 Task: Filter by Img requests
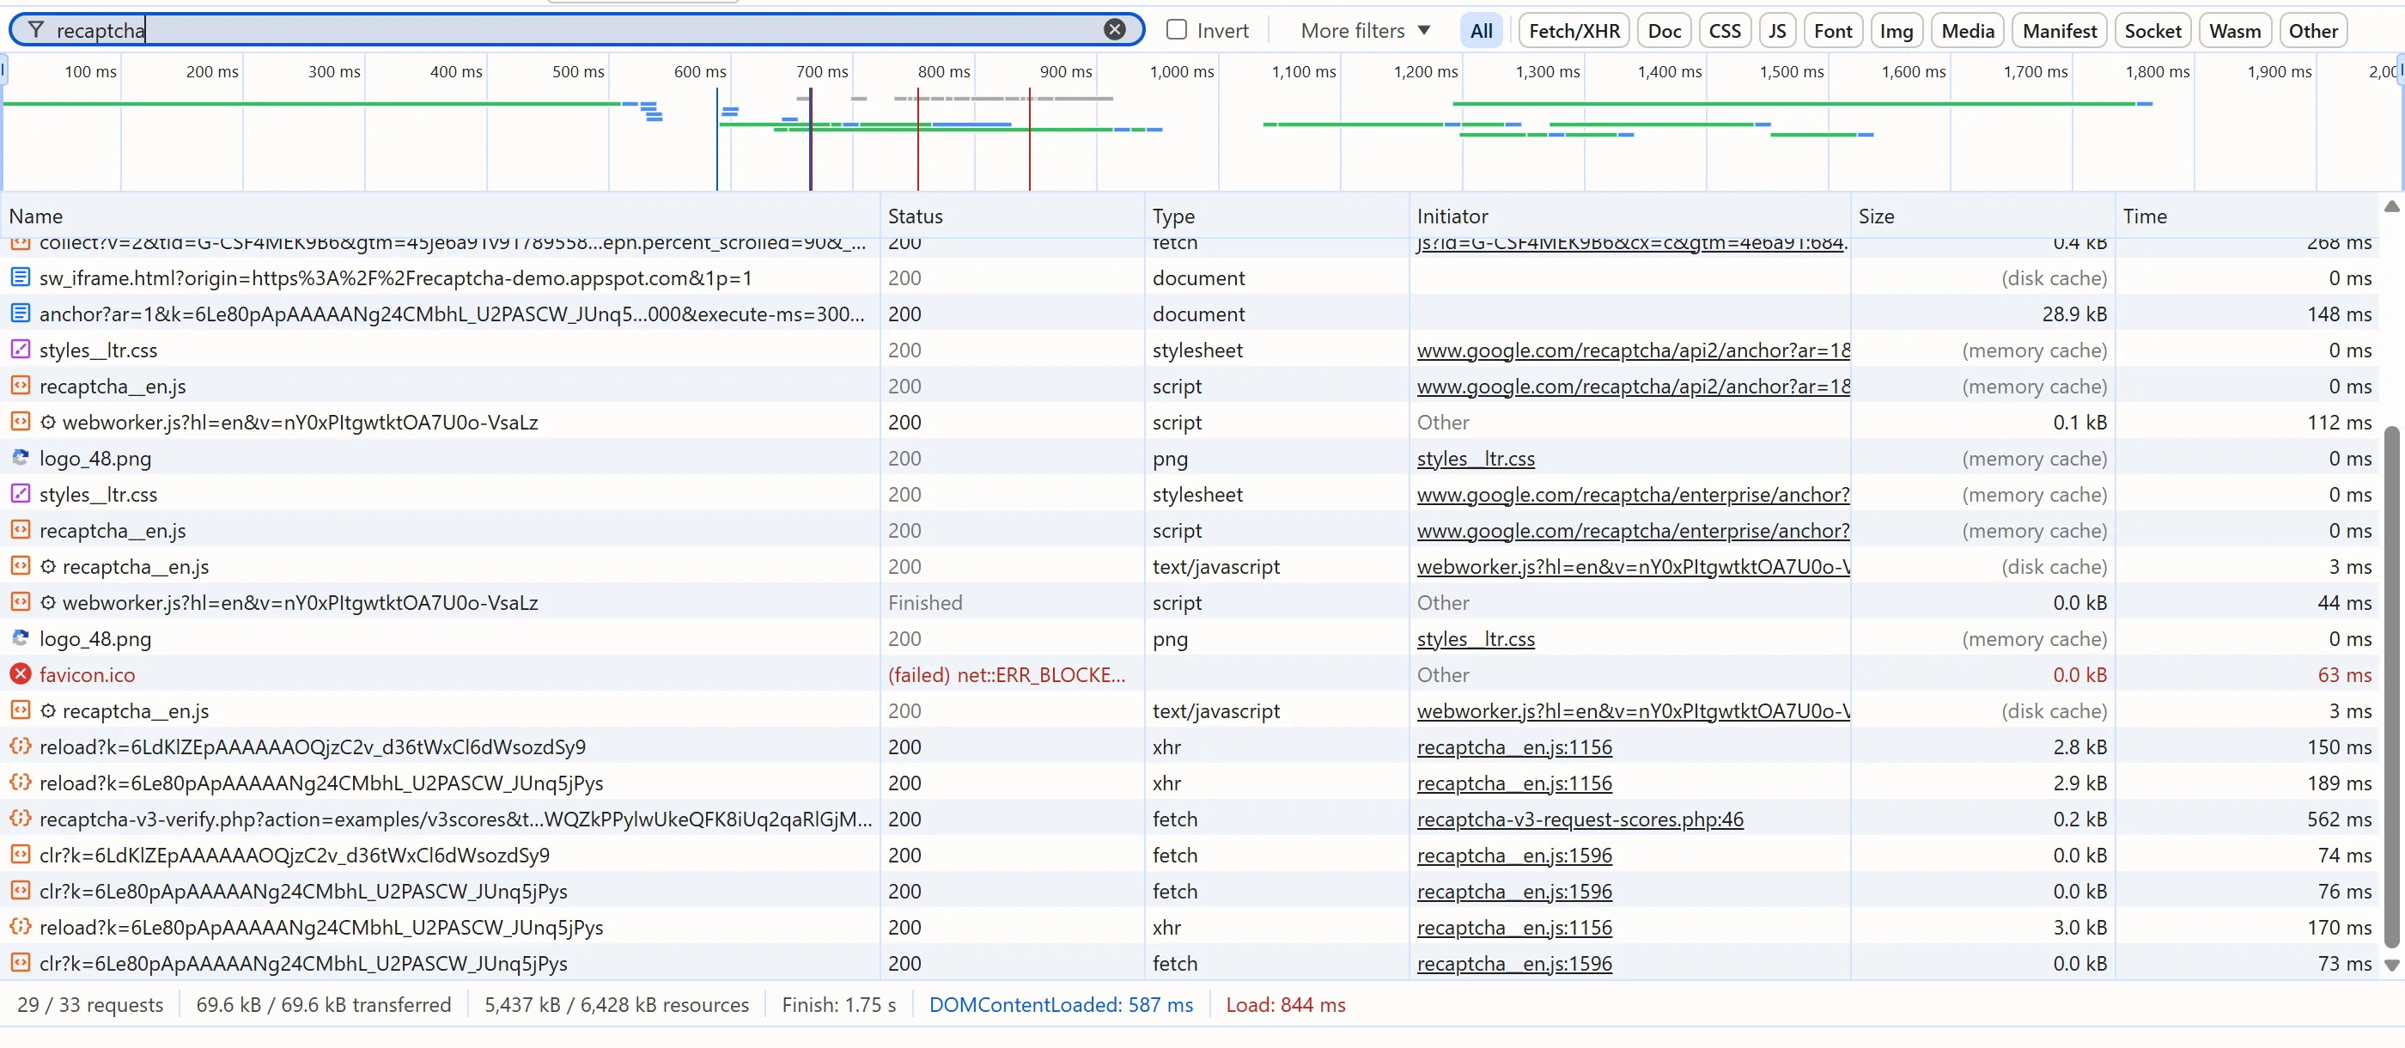coord(1897,31)
